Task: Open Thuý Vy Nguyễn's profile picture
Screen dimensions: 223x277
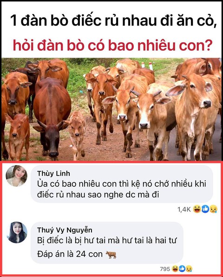Action: [x=17, y=232]
